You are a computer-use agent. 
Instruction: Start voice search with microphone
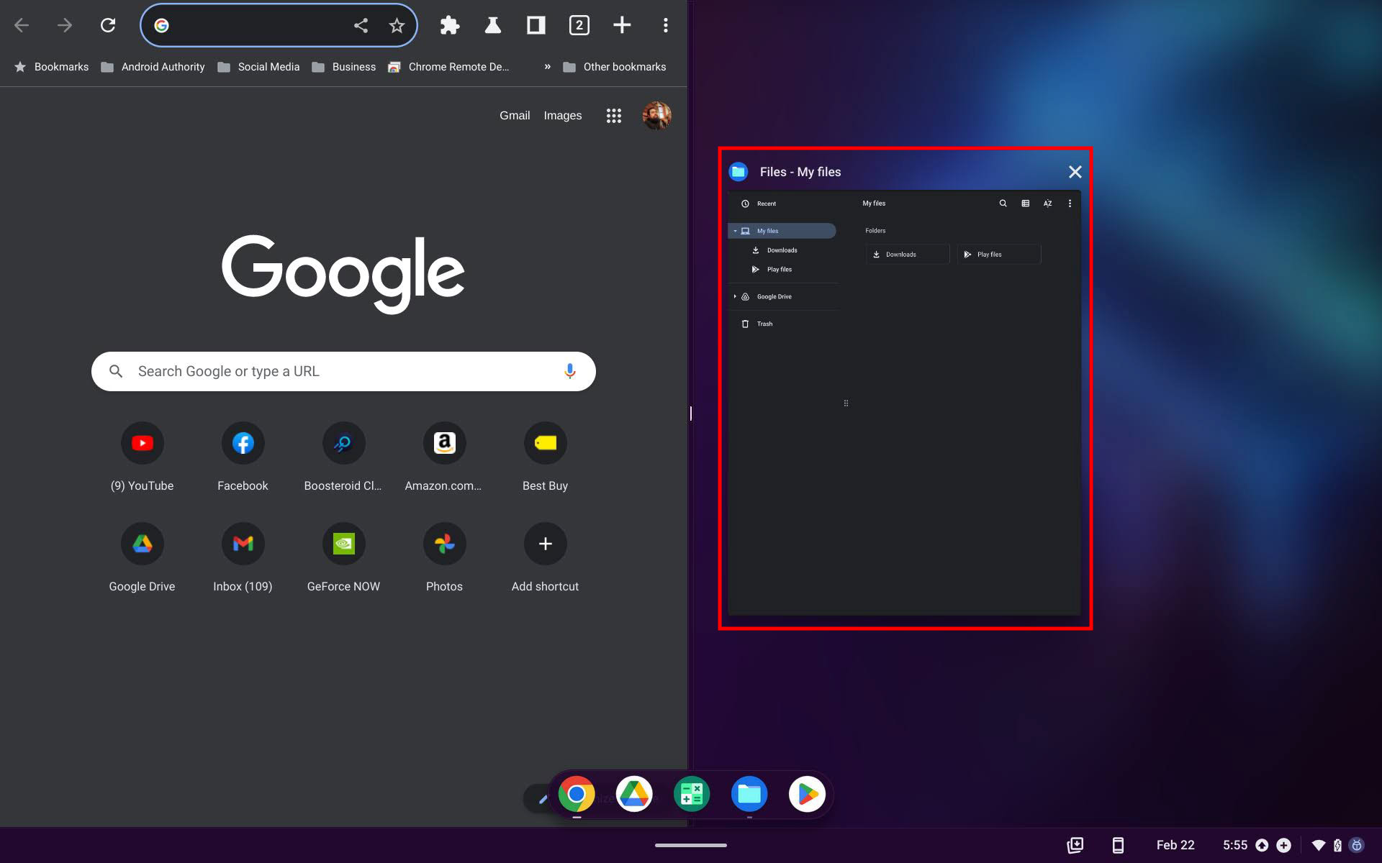click(569, 371)
